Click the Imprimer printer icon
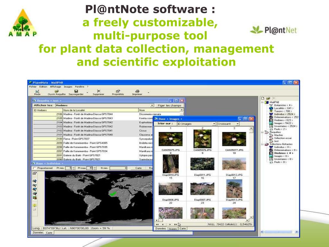The height and width of the screenshot is (247, 329). 137,91
